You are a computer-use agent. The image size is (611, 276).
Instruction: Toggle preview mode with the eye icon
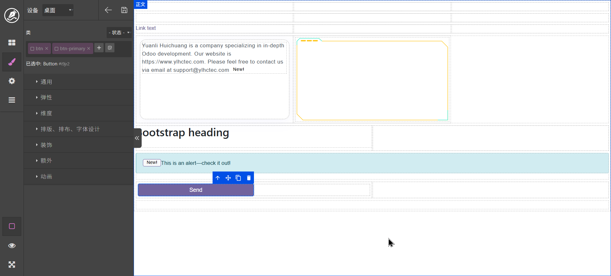[x=12, y=246]
